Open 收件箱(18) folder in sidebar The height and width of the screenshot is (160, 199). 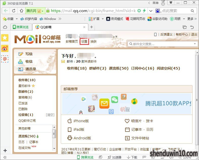[27, 80]
